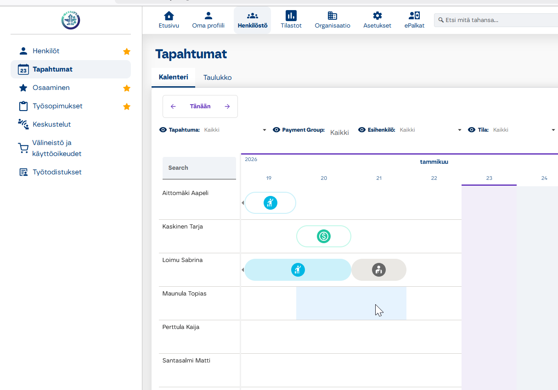The height and width of the screenshot is (390, 558).
Task: Select Loimu Sabrina's grey event icon
Action: 378,270
